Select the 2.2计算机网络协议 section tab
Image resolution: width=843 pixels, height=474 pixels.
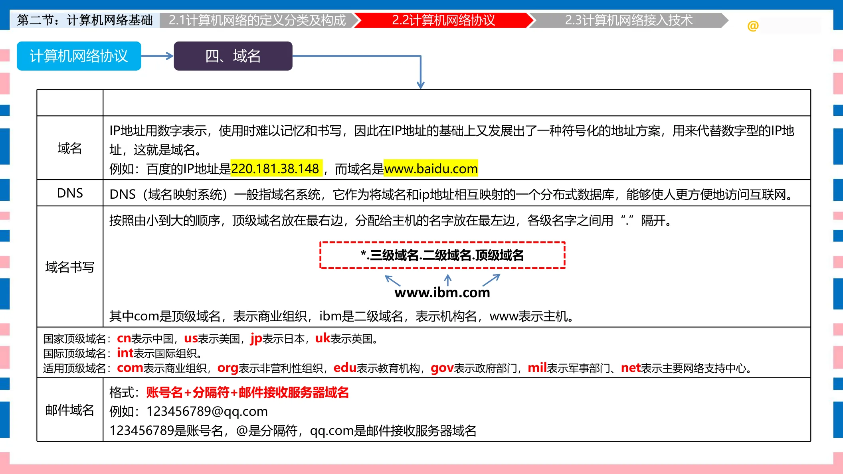[443, 20]
